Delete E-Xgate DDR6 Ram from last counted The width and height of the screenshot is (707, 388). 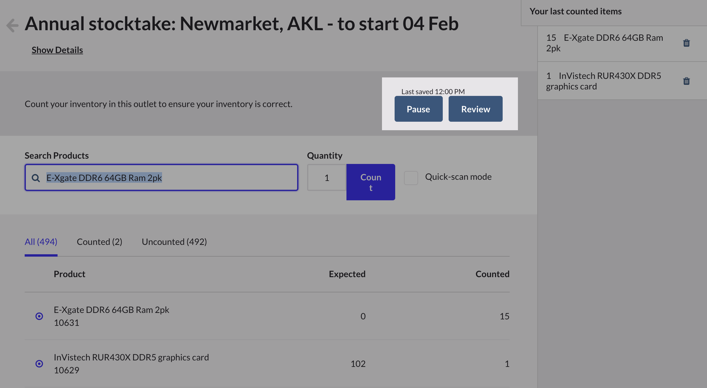pyautogui.click(x=686, y=43)
